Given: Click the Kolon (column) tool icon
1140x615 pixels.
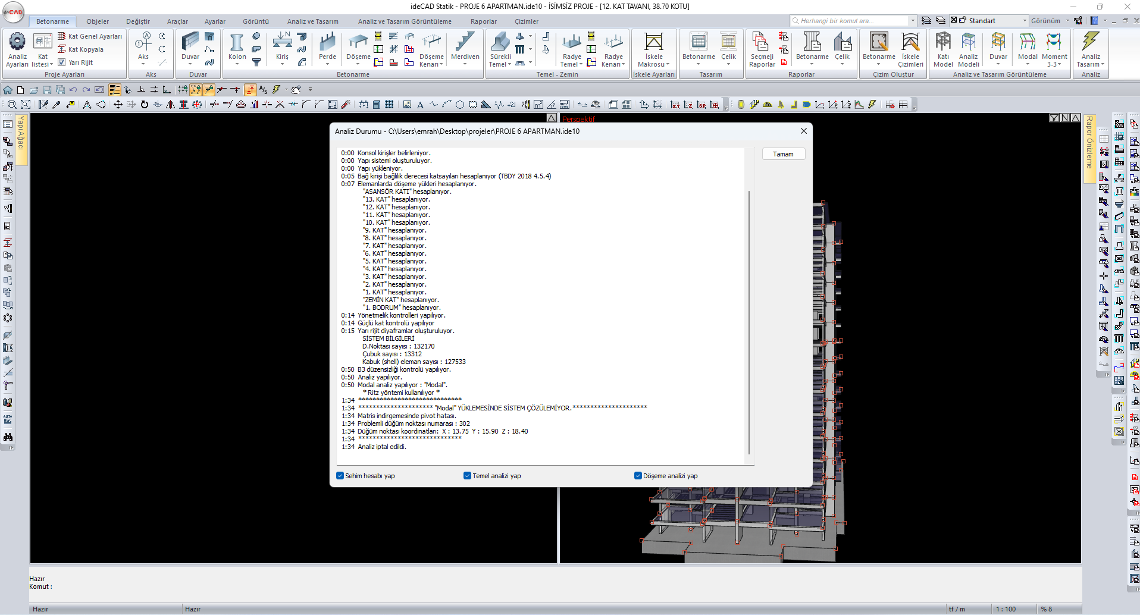Looking at the screenshot, I should (237, 43).
